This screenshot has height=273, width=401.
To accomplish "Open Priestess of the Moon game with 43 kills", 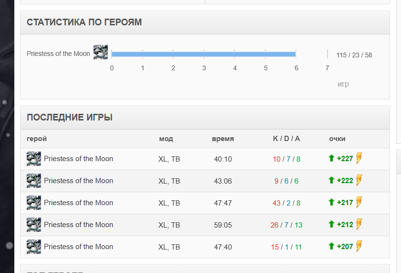I will (x=78, y=203).
